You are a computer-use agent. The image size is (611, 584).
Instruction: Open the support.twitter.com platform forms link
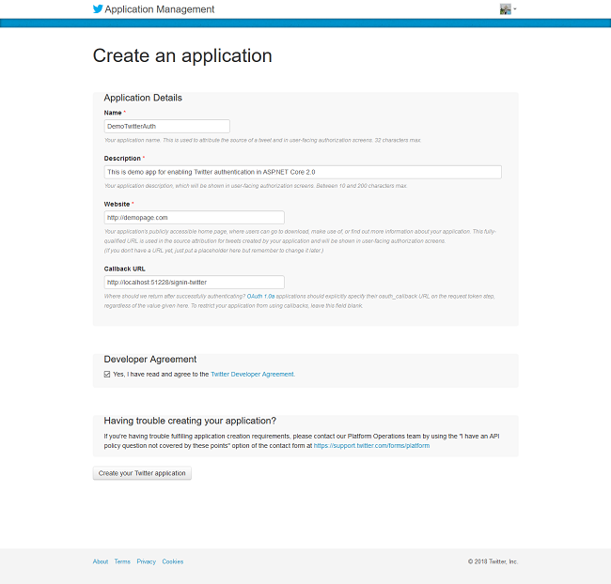(x=371, y=446)
